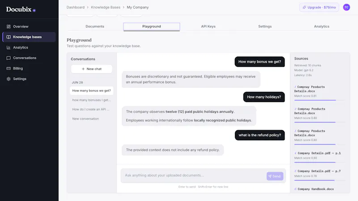
Task: Open the 'New conversation' chat entry
Action: pos(92,119)
